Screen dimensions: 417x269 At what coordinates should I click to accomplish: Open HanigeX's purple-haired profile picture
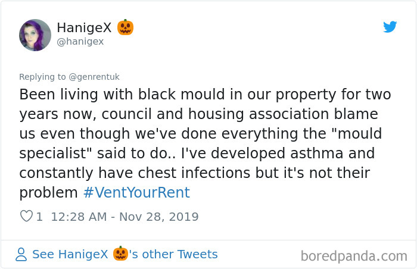(x=35, y=35)
